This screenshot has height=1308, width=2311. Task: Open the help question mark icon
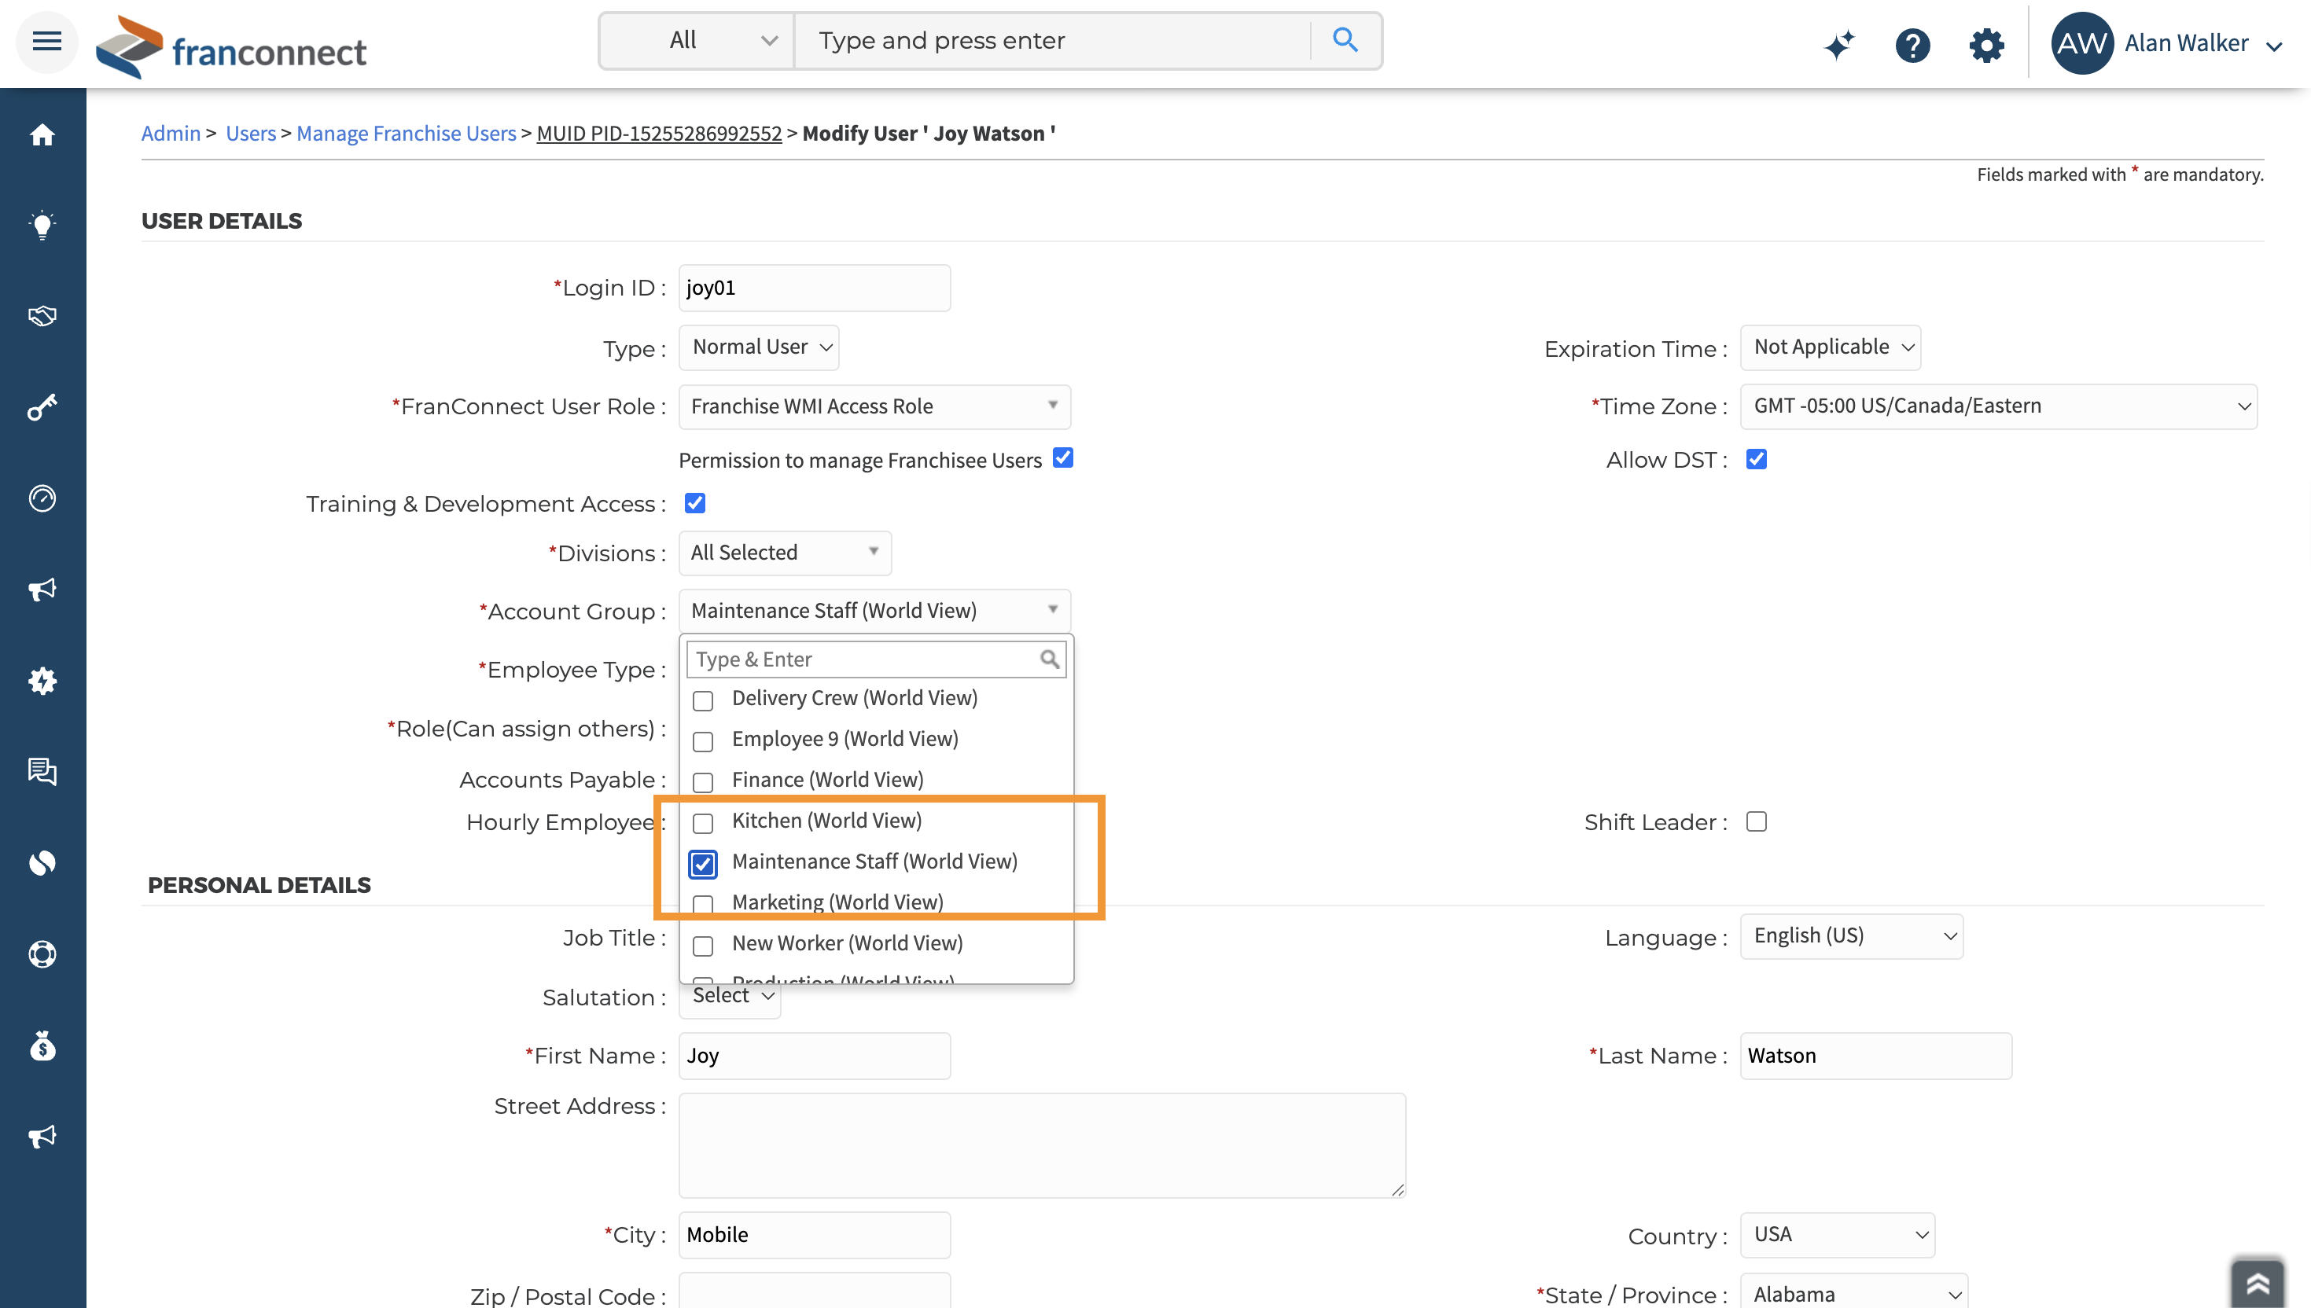click(x=1912, y=44)
